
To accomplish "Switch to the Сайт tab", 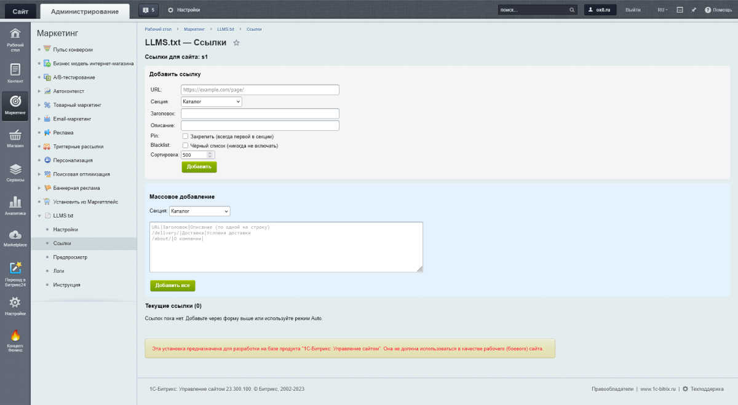I will [20, 11].
